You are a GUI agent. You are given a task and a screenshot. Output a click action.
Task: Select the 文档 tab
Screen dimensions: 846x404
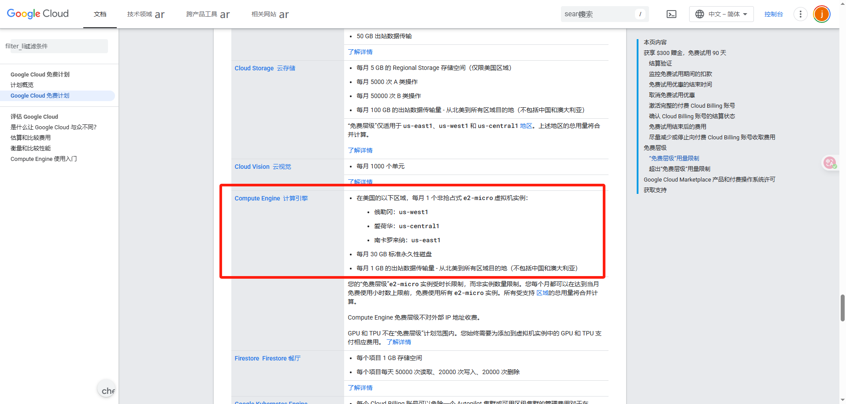(100, 14)
